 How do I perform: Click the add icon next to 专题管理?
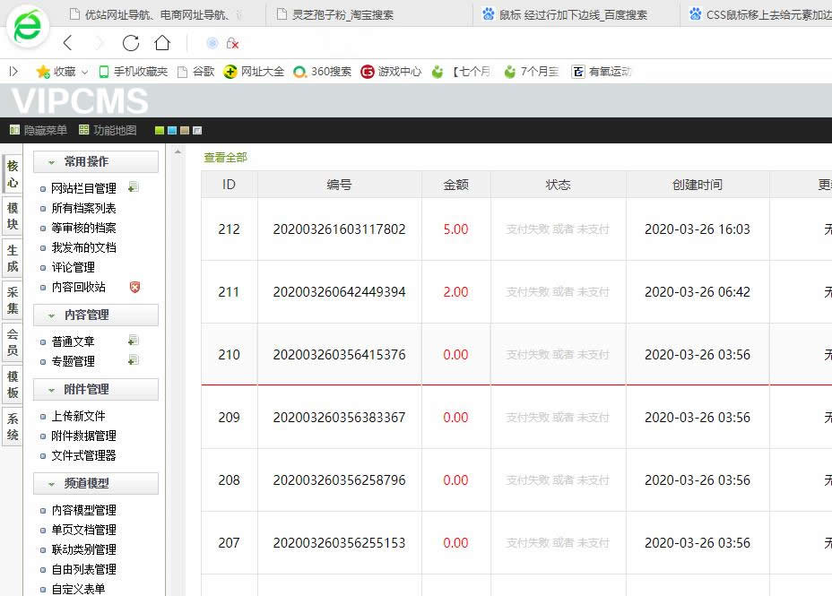click(134, 360)
